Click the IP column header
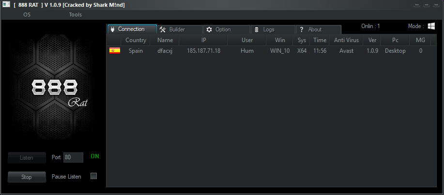Image resolution: width=444 pixels, height=195 pixels. (203, 40)
